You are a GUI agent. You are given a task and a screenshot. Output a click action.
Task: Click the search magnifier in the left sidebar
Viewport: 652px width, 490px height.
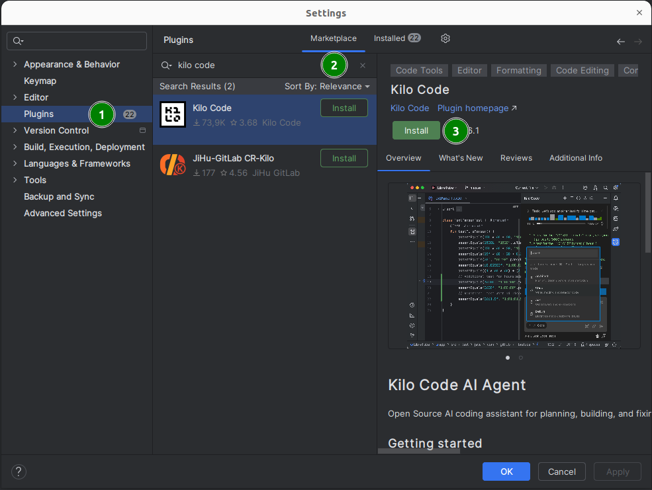(17, 40)
